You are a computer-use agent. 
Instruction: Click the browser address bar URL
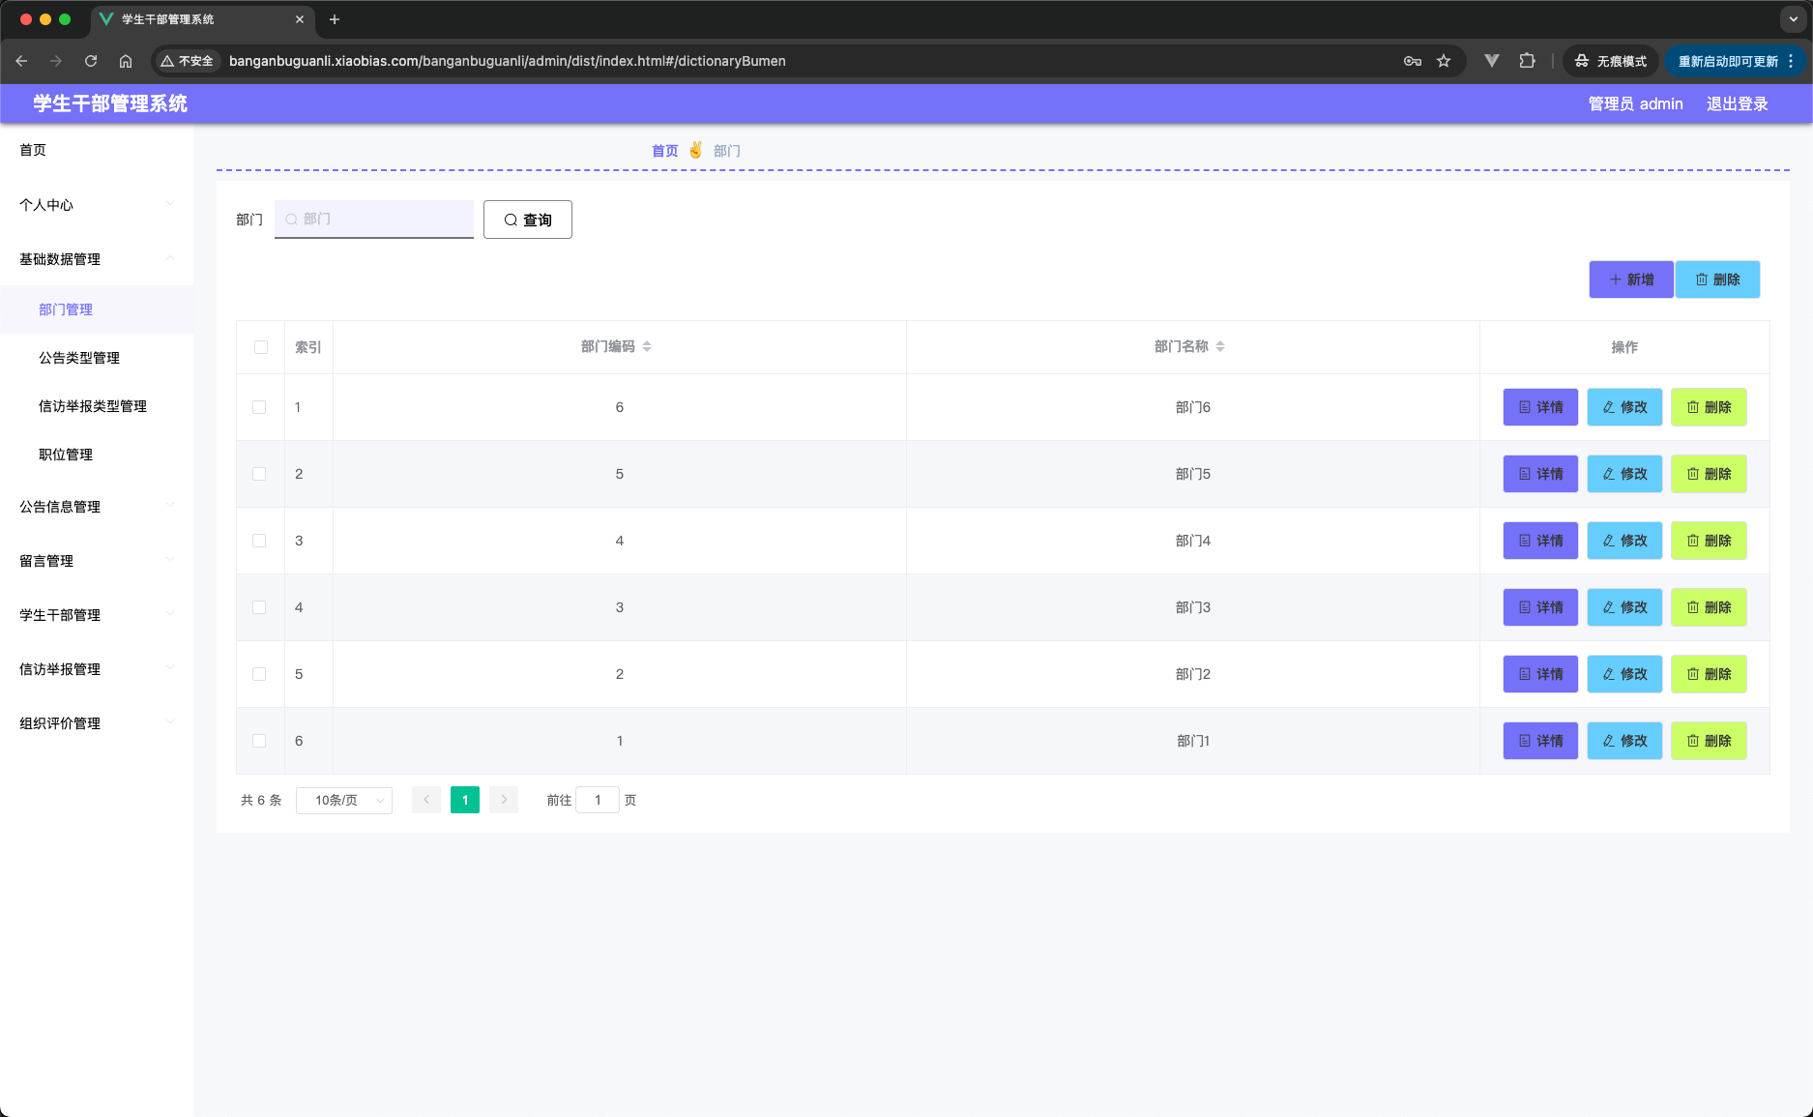(x=508, y=61)
